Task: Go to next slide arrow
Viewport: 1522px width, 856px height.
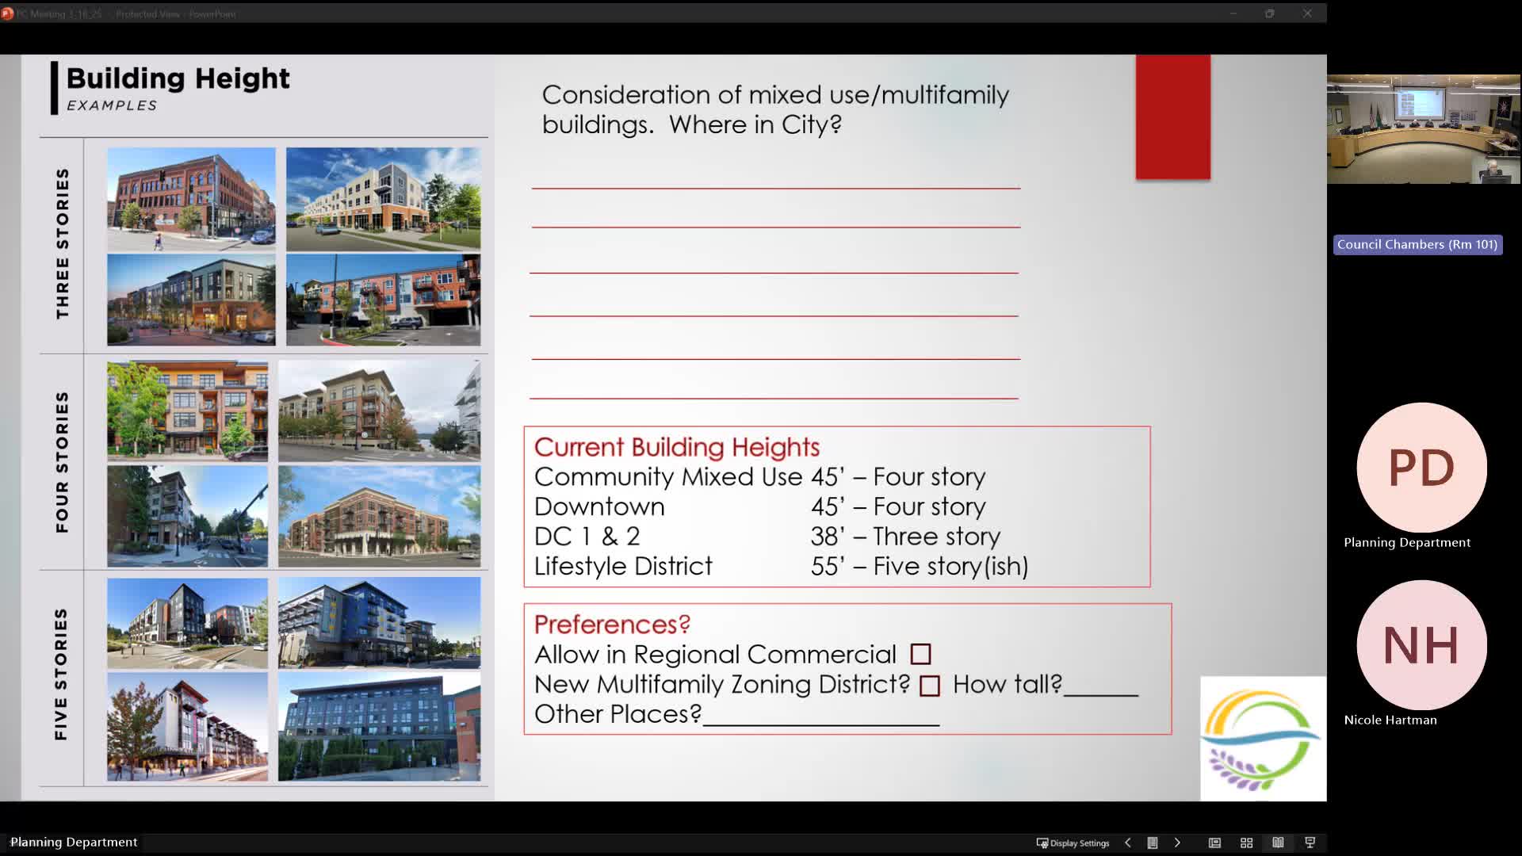Action: (x=1177, y=843)
